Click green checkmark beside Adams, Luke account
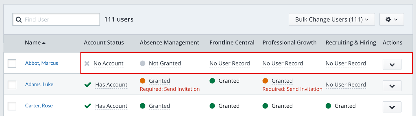 pos(88,85)
